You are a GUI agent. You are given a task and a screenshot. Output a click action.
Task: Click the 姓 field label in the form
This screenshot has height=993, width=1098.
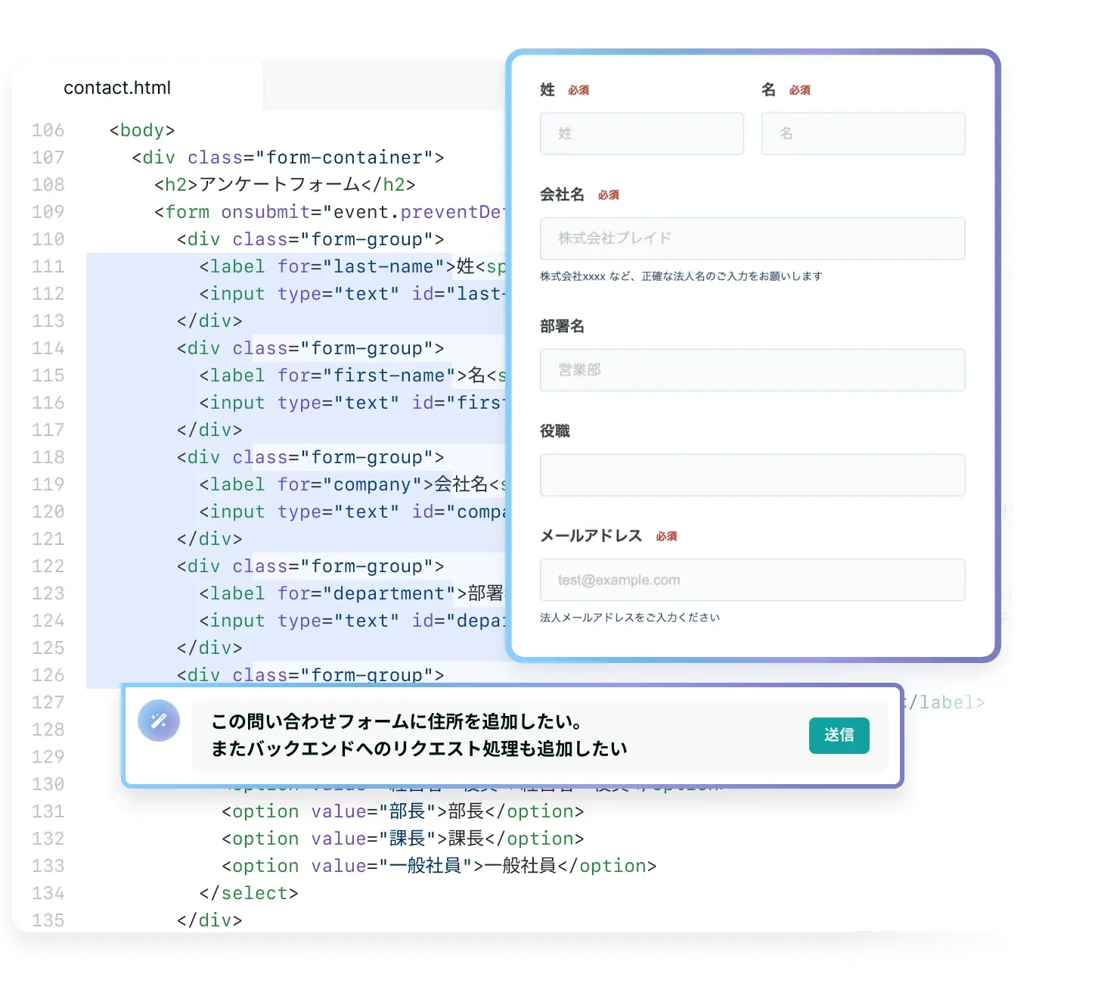[547, 90]
